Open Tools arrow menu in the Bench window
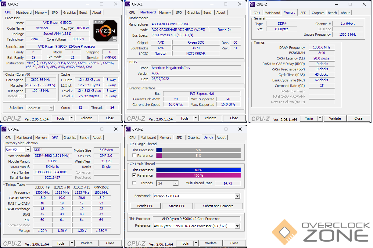 (195, 243)
